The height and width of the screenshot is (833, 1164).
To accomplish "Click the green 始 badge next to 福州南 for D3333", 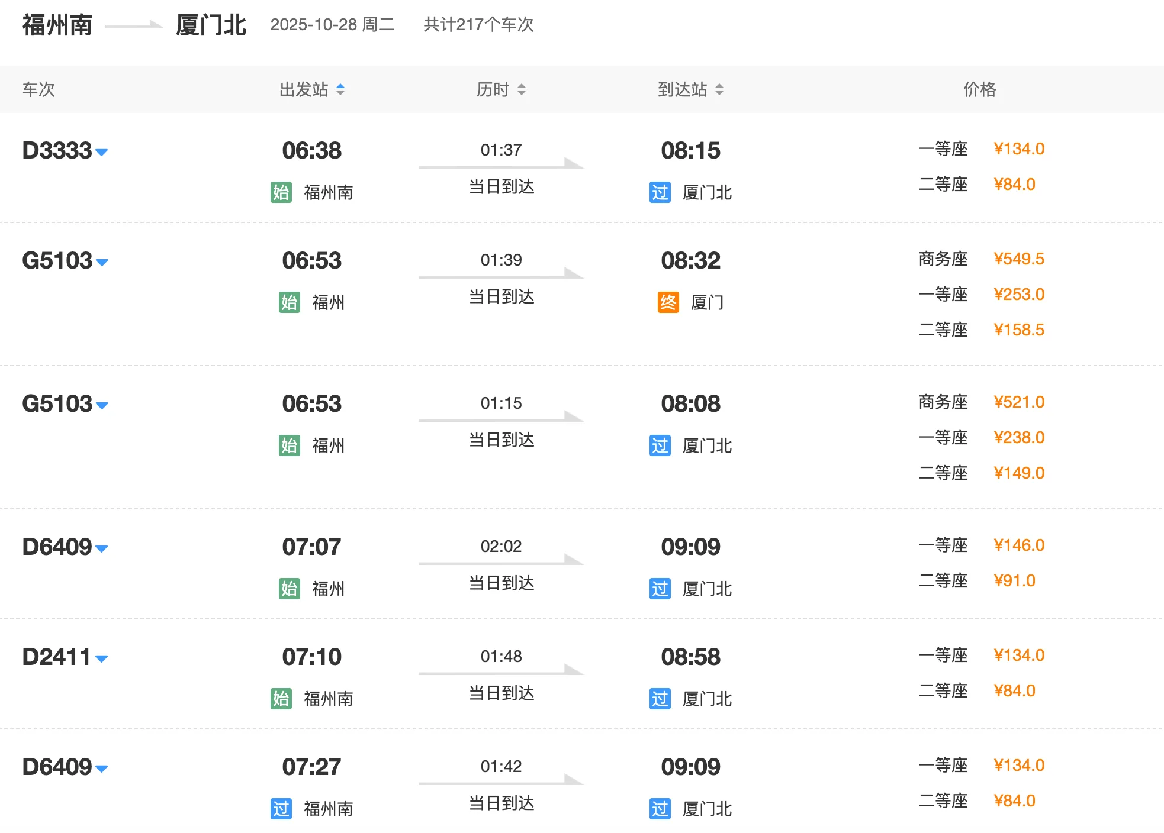I will click(282, 192).
